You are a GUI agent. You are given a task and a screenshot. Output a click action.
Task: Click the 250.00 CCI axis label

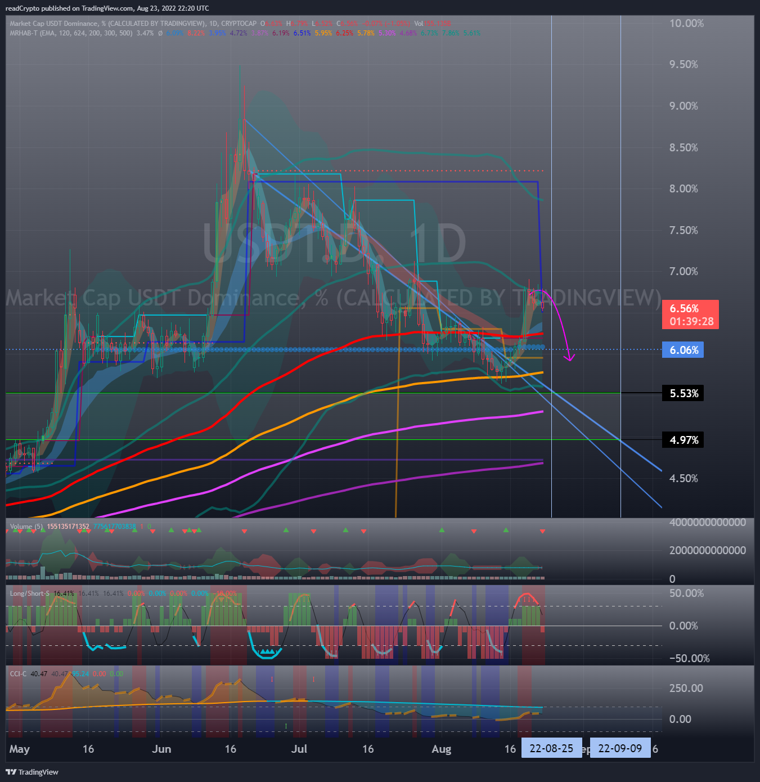(686, 688)
